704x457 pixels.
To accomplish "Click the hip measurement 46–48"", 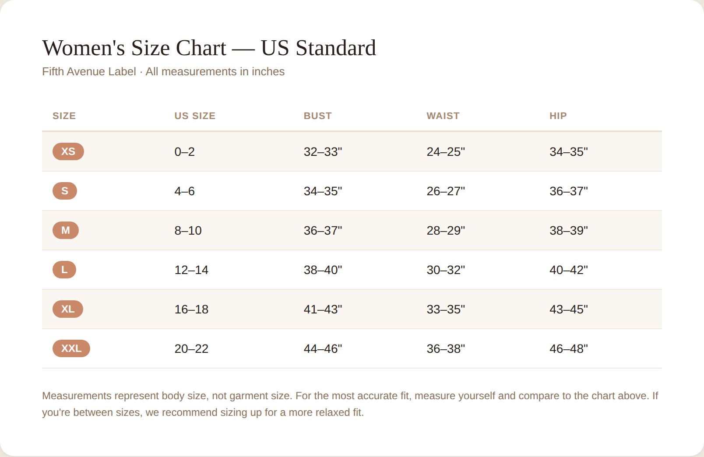I will [569, 349].
